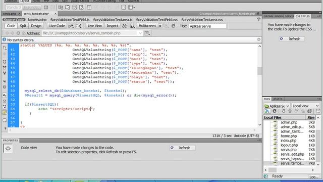Click Files panel refresh icon

click(275, 111)
